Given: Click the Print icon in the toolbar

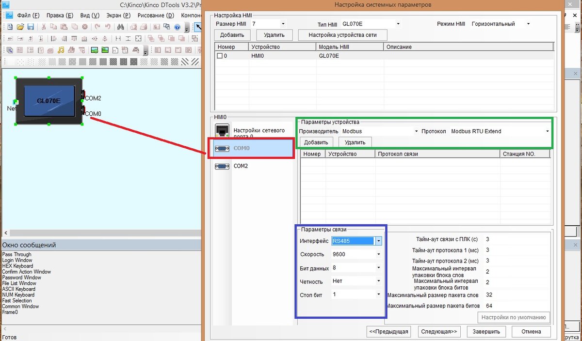Looking at the screenshot, I should click(144, 27).
